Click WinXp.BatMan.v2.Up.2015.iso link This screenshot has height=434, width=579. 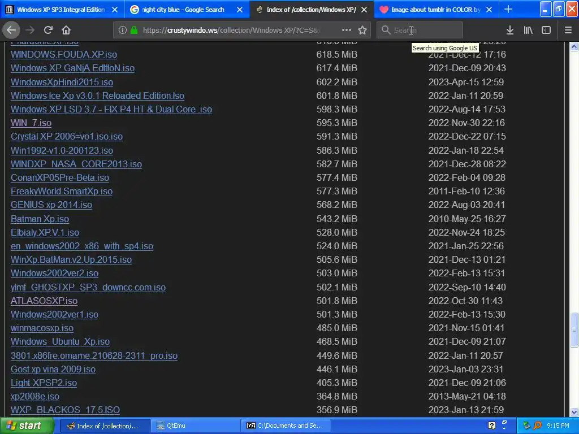[x=71, y=260]
